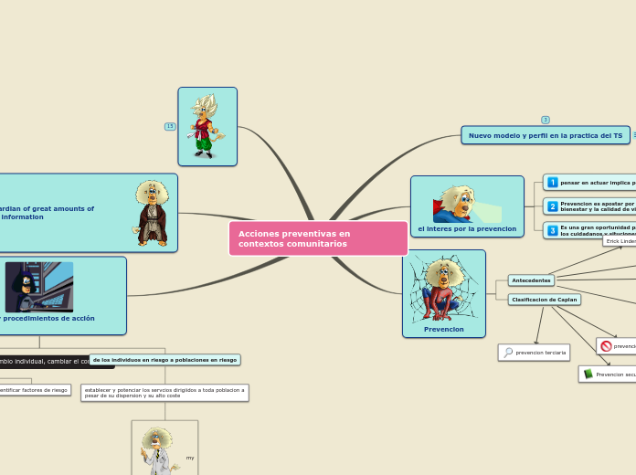Viewport: 636px width, 475px height.
Task: Select the 'Prevencion secu' node text
Action: (x=616, y=375)
